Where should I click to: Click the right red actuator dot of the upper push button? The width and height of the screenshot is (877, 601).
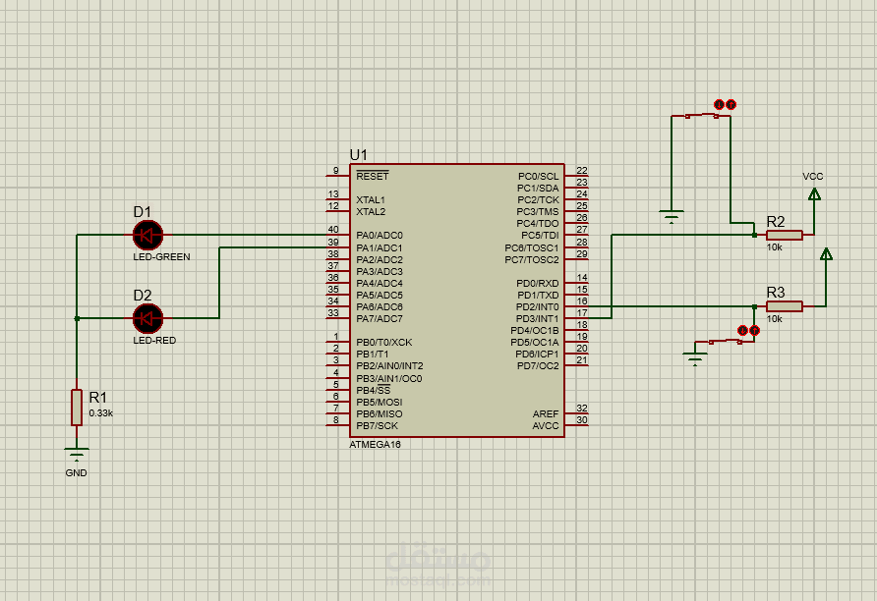[x=731, y=104]
